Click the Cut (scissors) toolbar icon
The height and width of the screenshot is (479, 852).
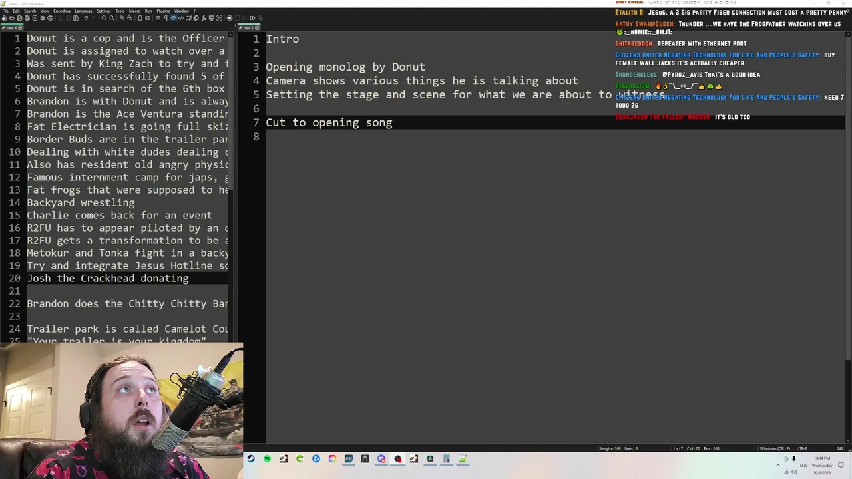61,18
